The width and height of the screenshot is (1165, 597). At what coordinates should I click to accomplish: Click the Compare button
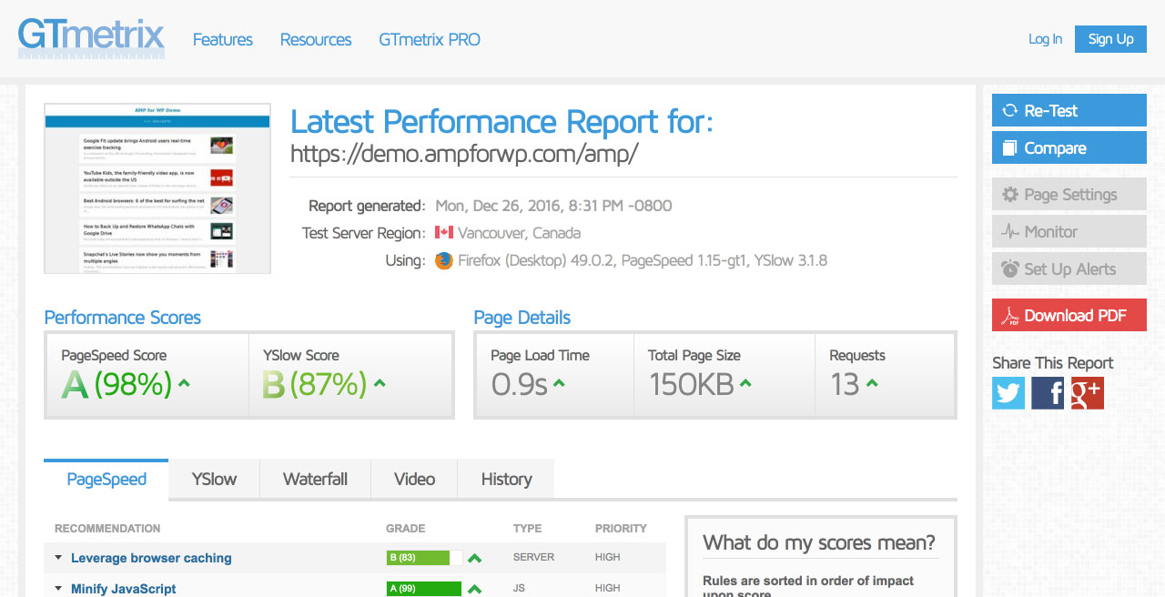[1069, 147]
